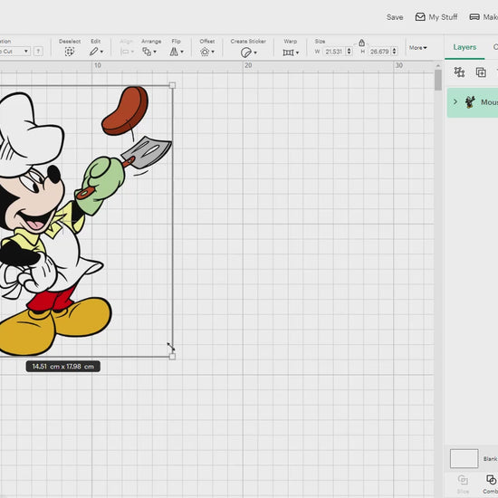Image resolution: width=498 pixels, height=498 pixels.
Task: Open the Operation Cut dropdown
Action: tap(14, 51)
